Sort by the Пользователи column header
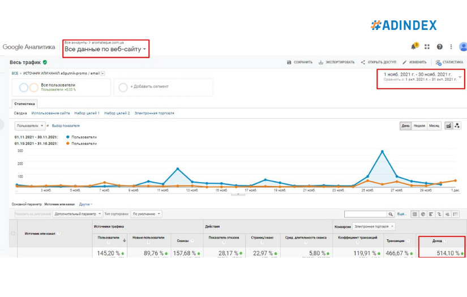This screenshot has height=297, width=467. [x=109, y=238]
